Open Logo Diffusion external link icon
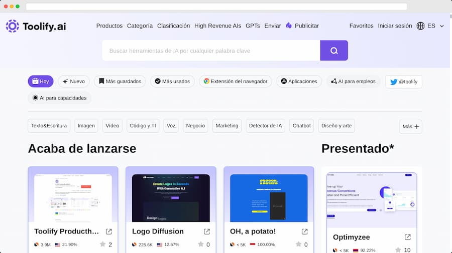This screenshot has width=452, height=253. point(207,231)
